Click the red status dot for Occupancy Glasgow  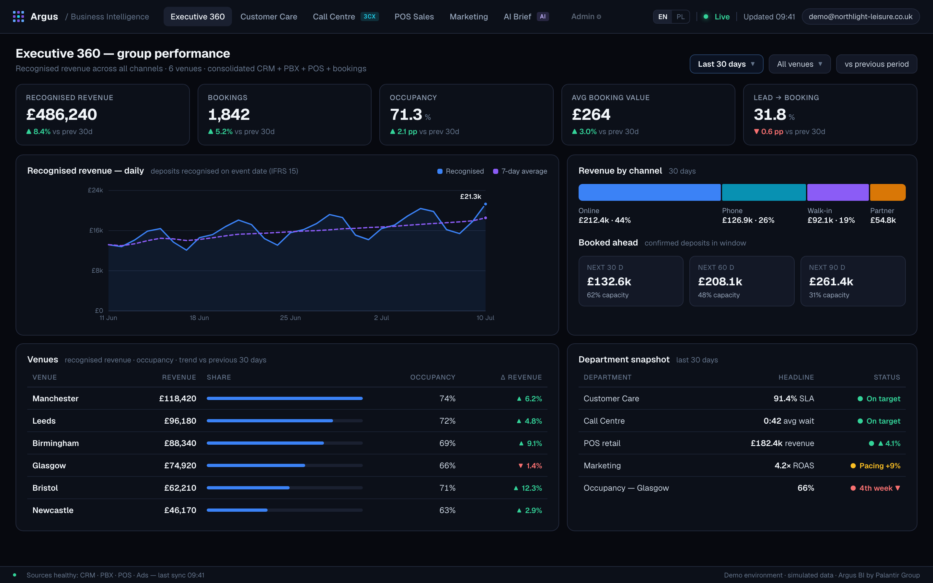pyautogui.click(x=853, y=488)
